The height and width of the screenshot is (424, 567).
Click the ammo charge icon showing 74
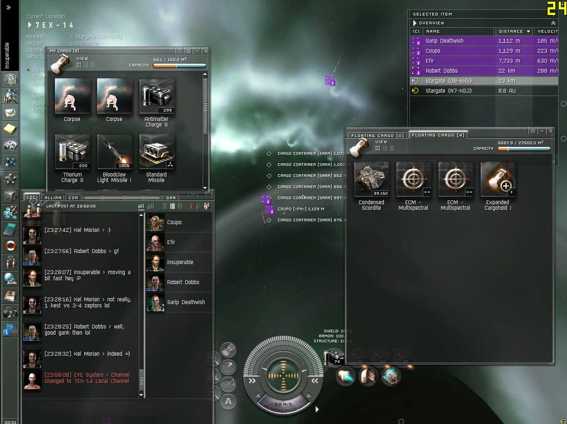pyautogui.click(x=333, y=357)
